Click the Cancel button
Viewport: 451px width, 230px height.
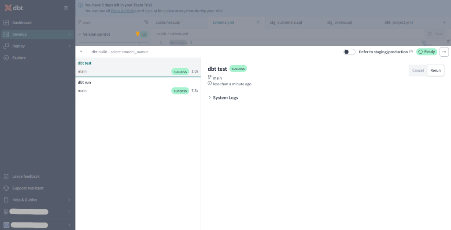[418, 70]
